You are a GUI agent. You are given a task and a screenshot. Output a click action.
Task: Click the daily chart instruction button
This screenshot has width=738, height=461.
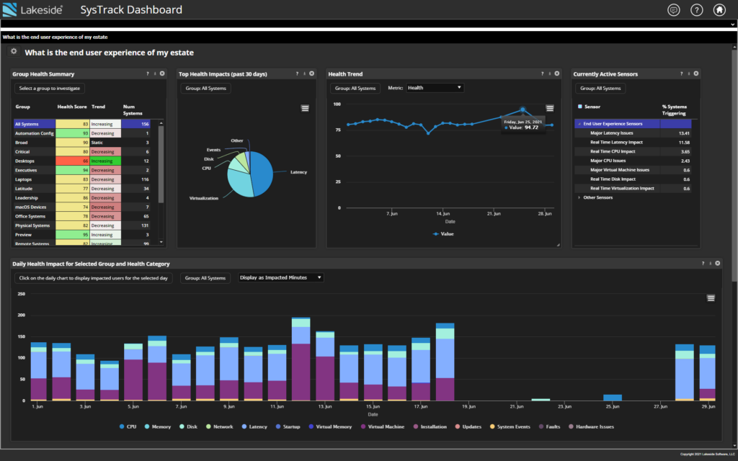pos(93,278)
